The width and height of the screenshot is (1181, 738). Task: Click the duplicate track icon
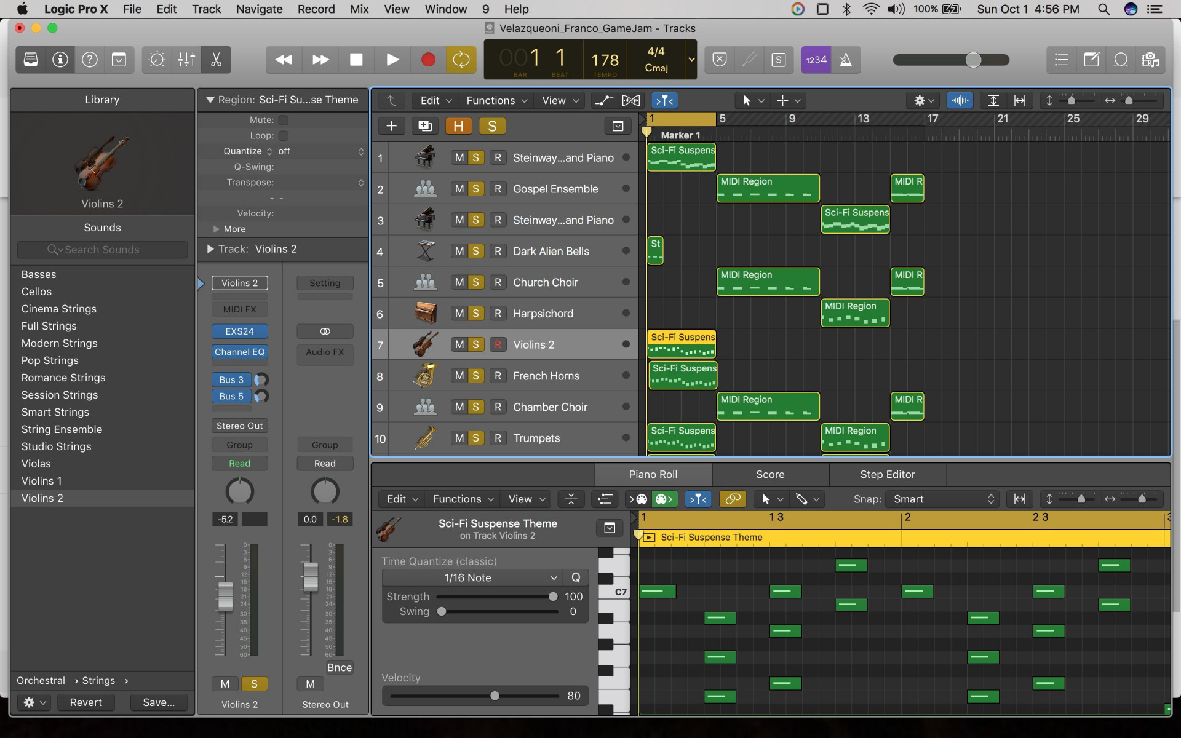pos(425,126)
